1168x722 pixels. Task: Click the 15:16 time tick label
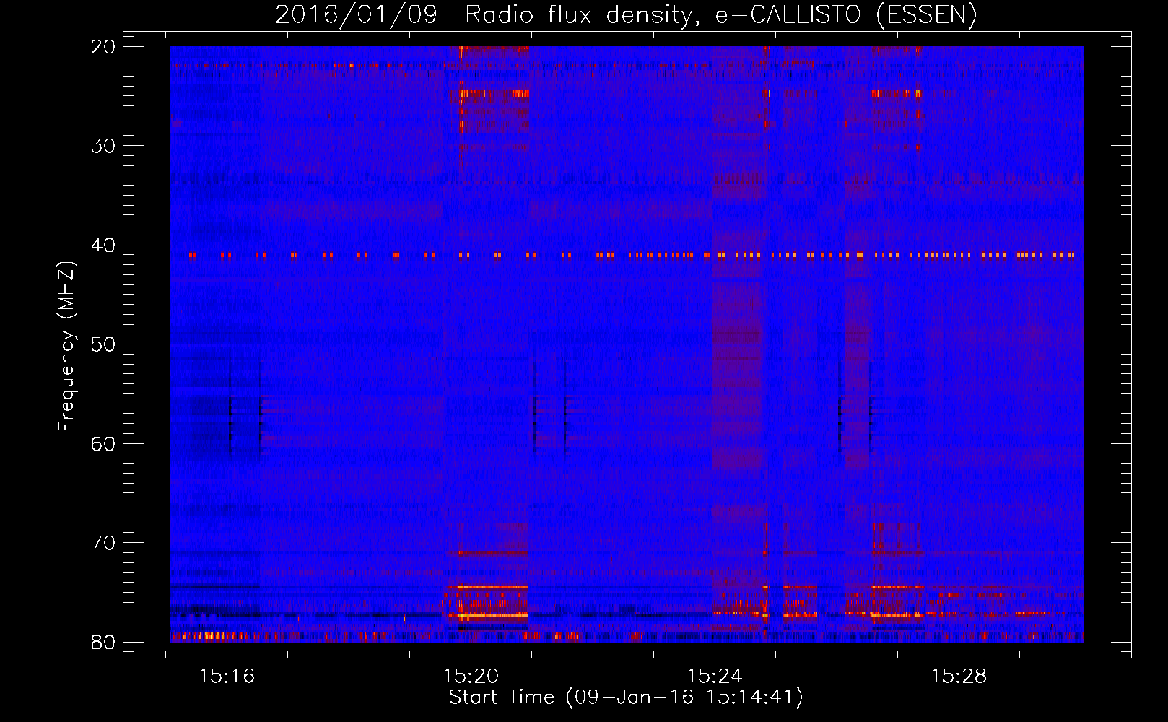227,677
